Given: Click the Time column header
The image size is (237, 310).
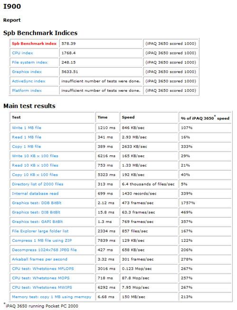Looking at the screenshot, I should [x=102, y=117].
